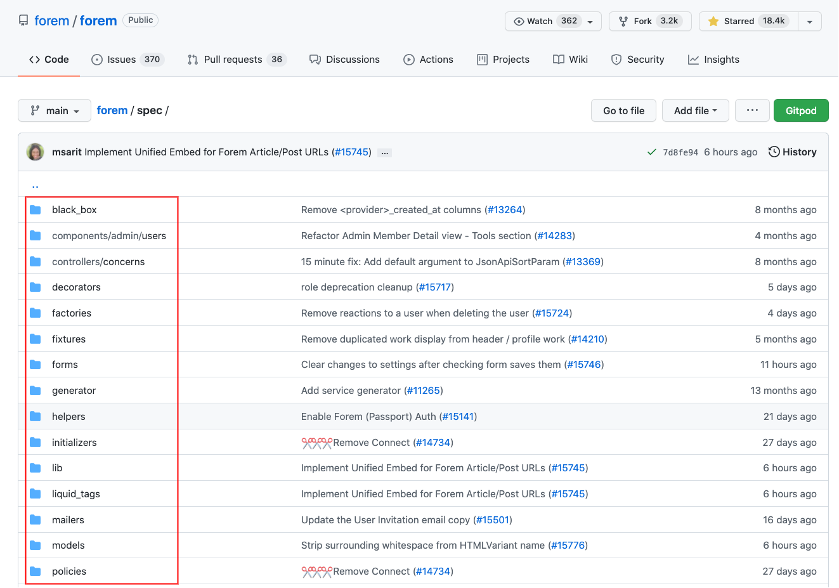The image size is (839, 588).
Task: Open the Discussions tab
Action: [x=344, y=60]
